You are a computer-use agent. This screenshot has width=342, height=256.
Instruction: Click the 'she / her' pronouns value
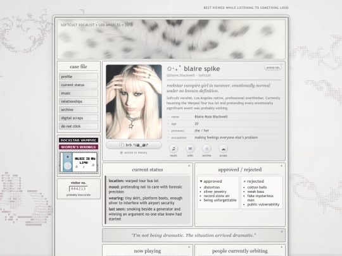pyautogui.click(x=202, y=131)
